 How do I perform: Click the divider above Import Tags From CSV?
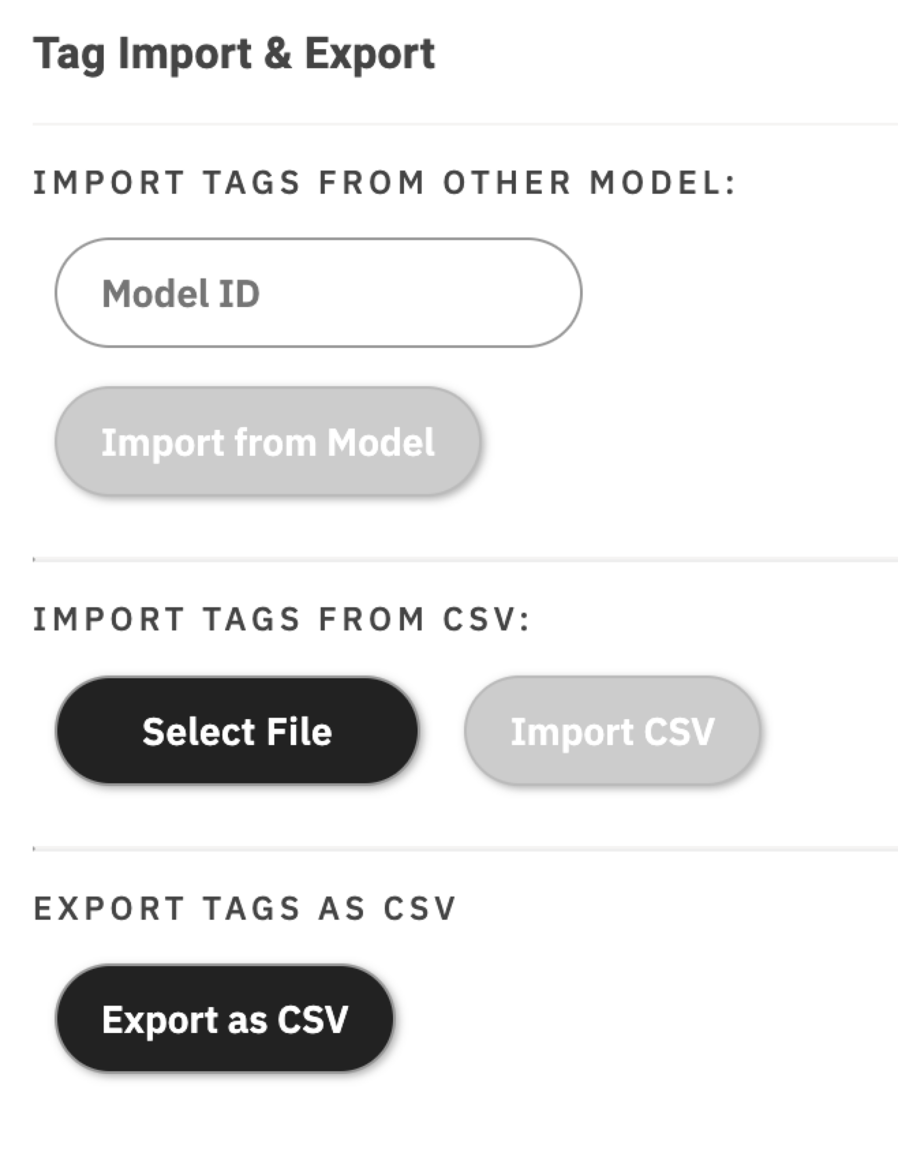point(464,559)
